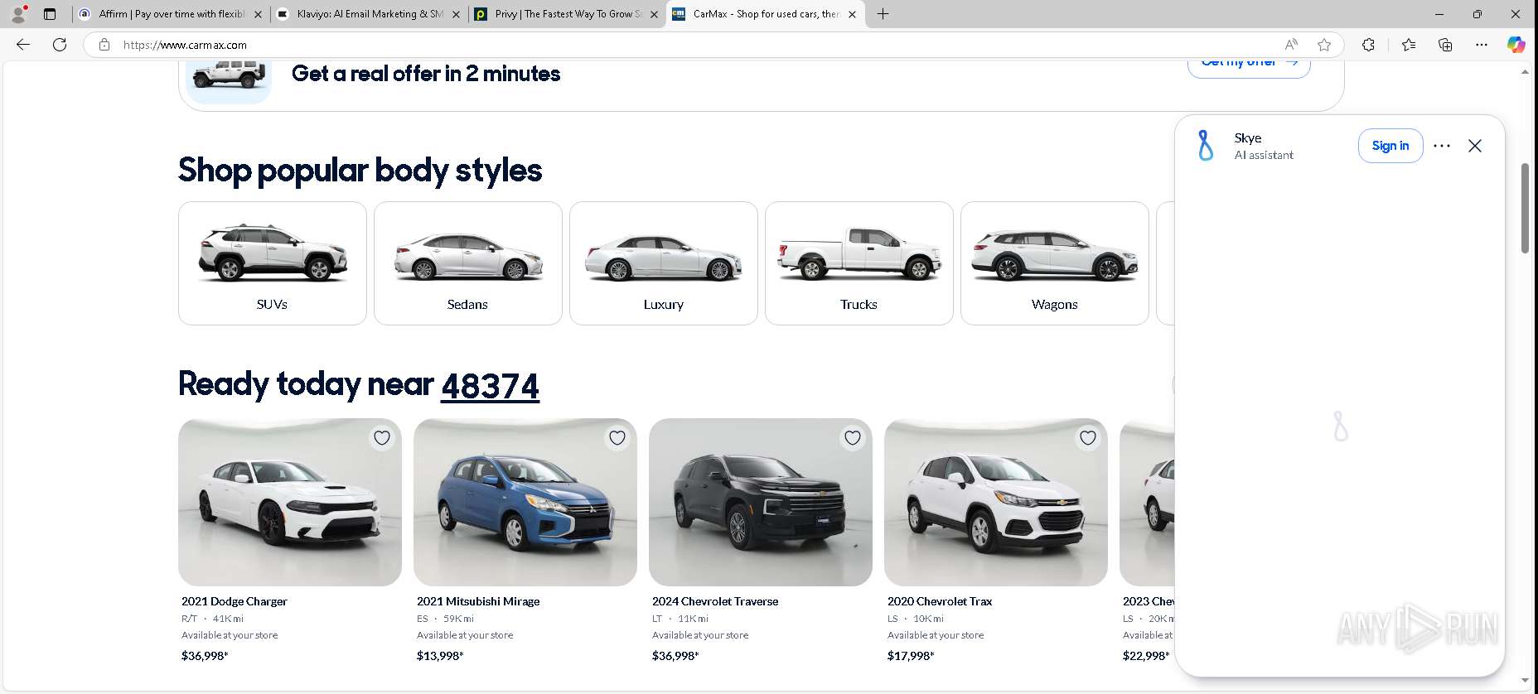Toggle heart on 2024 Chevrolet Traverse

(x=853, y=438)
